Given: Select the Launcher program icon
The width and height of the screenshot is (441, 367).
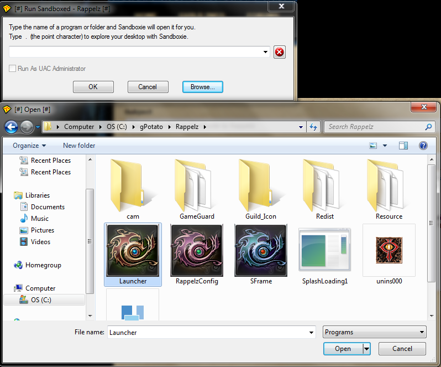Looking at the screenshot, I should pos(133,250).
